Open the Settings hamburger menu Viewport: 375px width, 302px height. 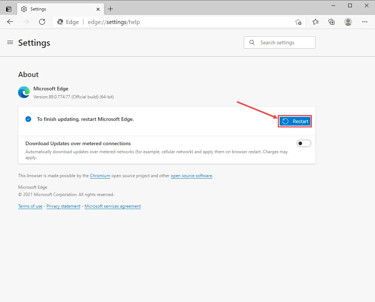10,42
